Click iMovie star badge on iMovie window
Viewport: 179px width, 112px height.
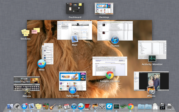[27, 90]
